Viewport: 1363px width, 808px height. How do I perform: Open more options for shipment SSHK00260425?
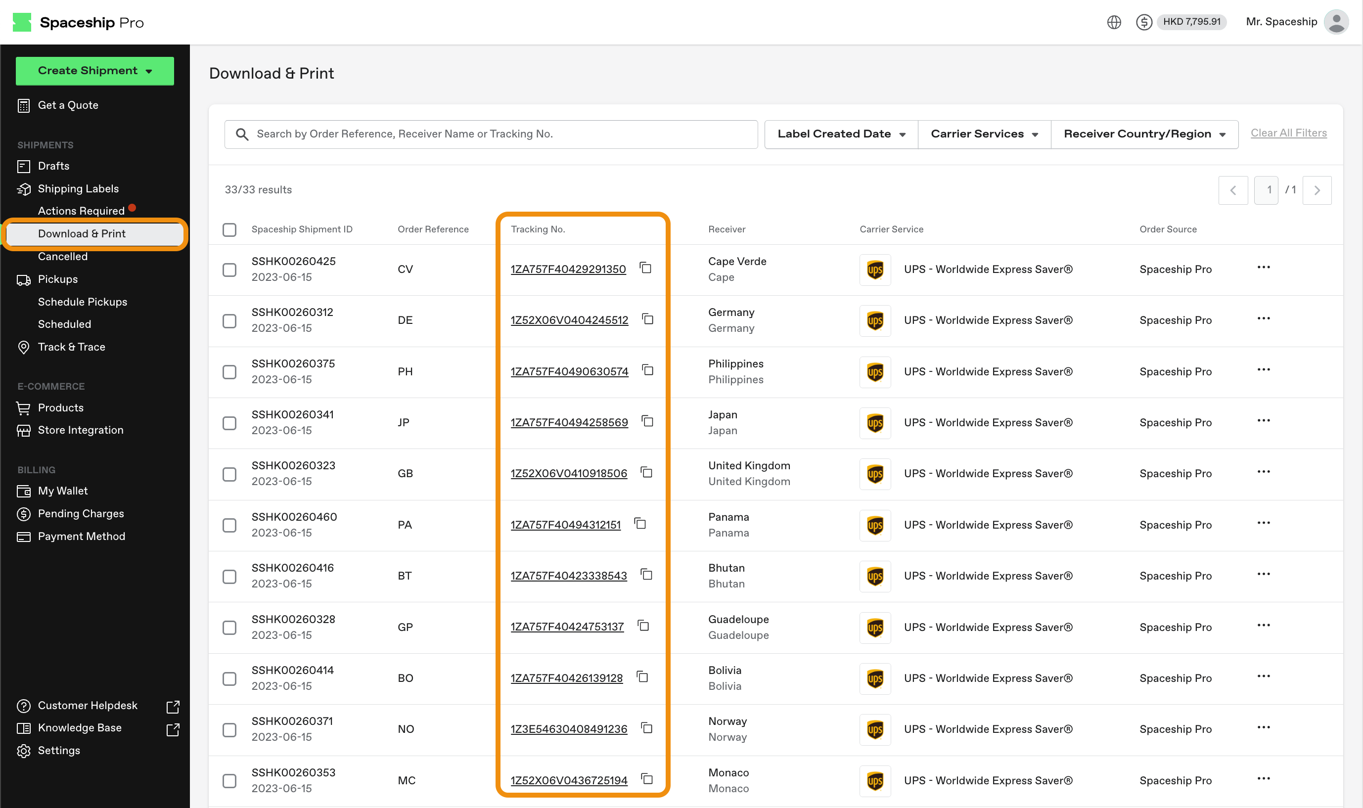1264,268
